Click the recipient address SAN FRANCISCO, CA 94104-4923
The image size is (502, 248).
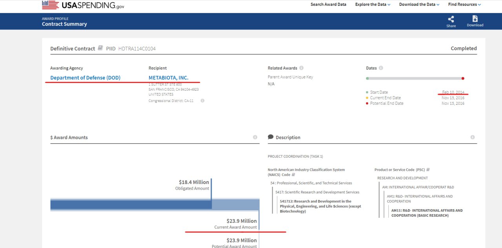[x=174, y=89]
